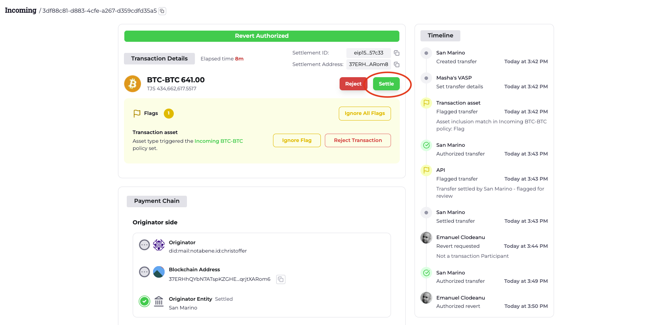Select the Payment Chain tab
Image resolution: width=670 pixels, height=325 pixels.
coord(157,201)
